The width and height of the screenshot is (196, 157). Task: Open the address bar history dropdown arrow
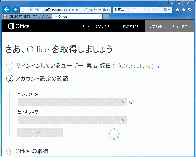100,10
